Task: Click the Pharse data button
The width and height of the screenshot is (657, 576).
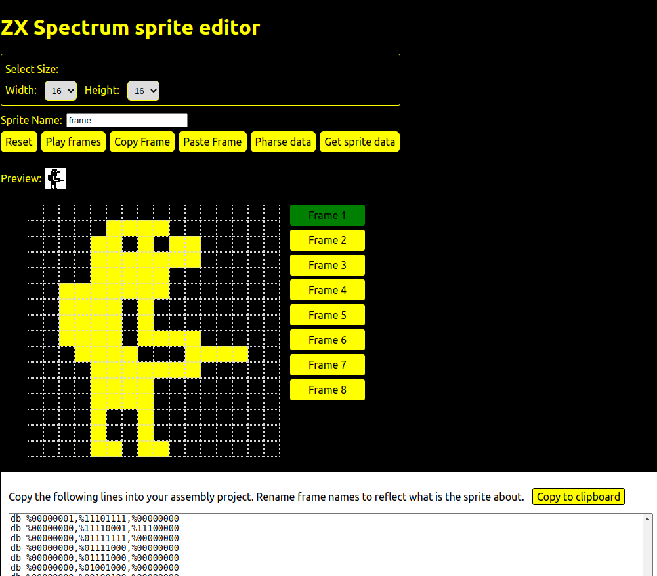Action: pyautogui.click(x=284, y=142)
